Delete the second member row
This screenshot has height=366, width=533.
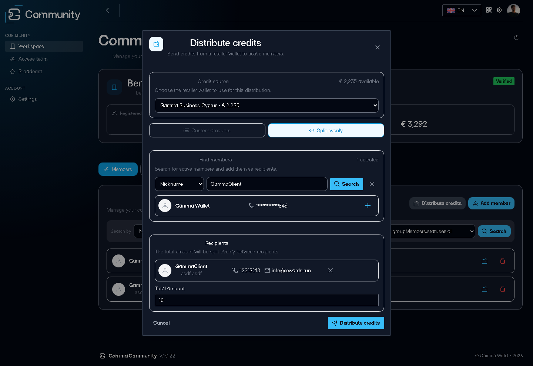(503, 289)
